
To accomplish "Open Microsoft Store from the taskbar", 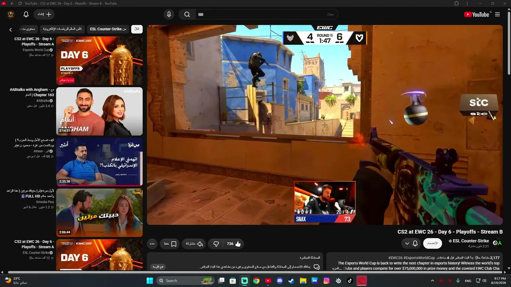I will 233,281.
